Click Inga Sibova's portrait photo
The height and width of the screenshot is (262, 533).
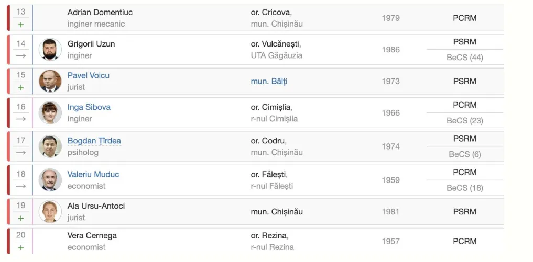(x=50, y=113)
